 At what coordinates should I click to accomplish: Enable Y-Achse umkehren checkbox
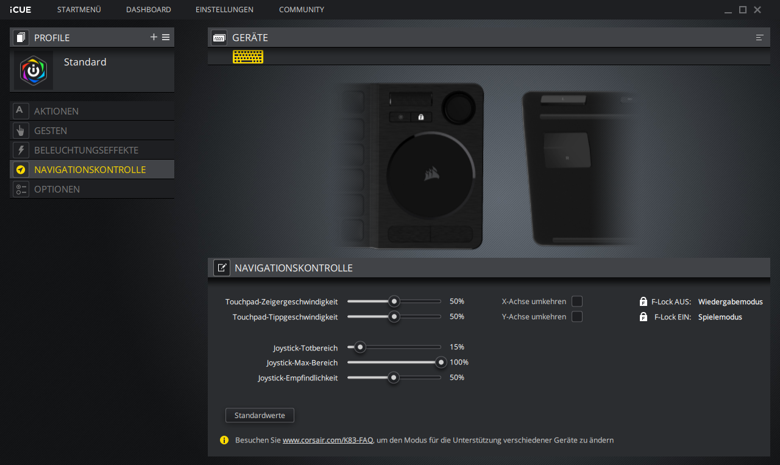tap(576, 316)
